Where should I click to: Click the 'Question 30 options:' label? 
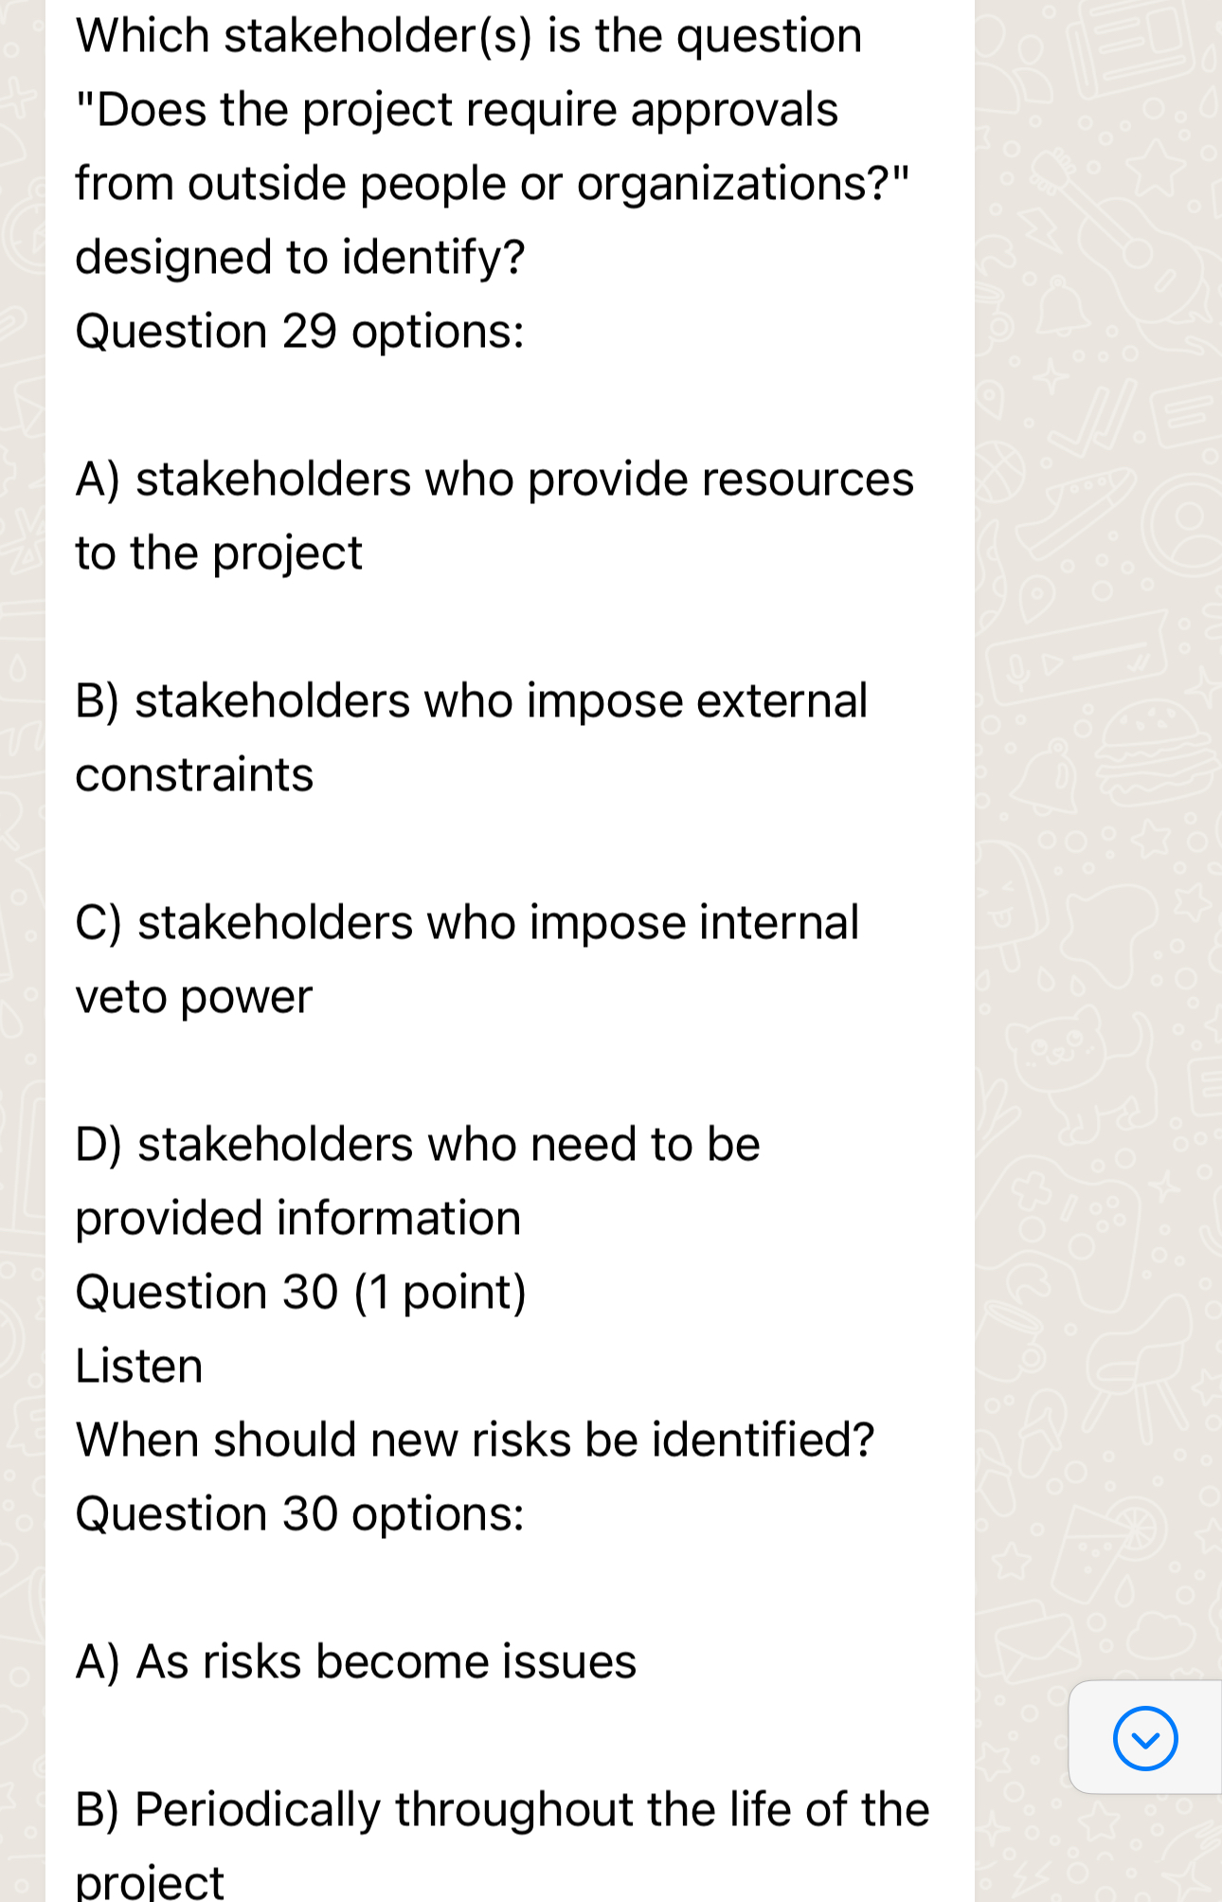click(299, 1512)
